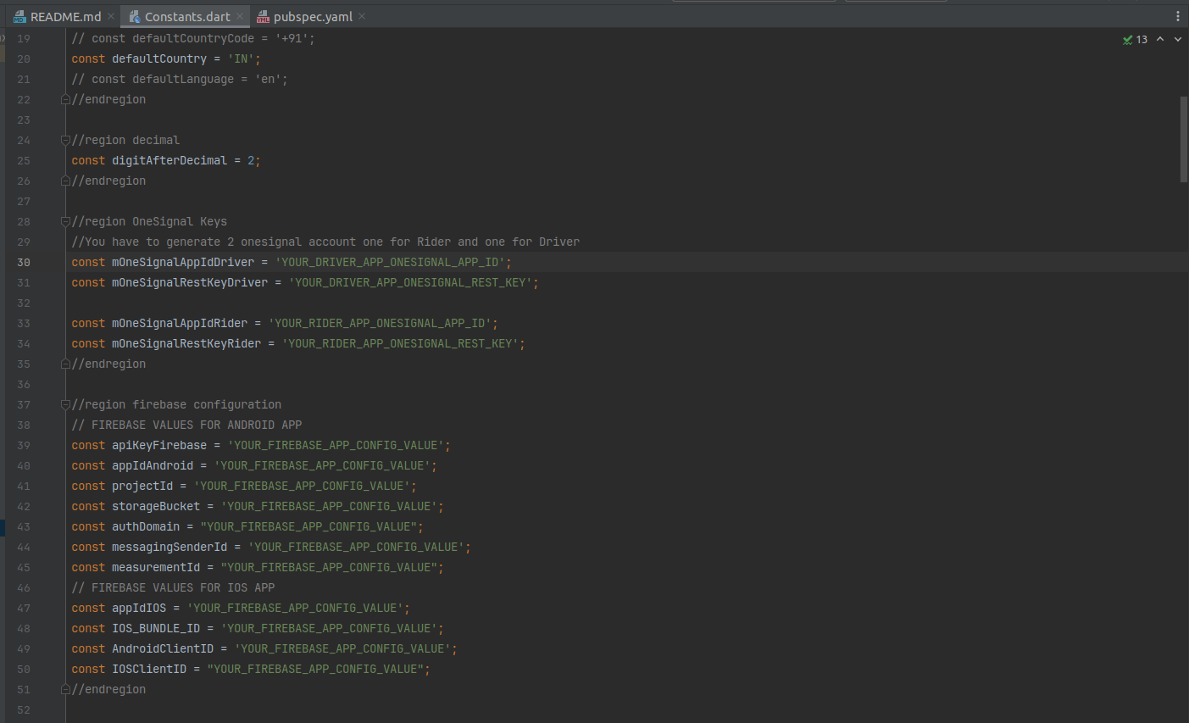The width and height of the screenshot is (1189, 723).
Task: Open the inspection widget showing 13 problems
Action: [x=1135, y=40]
